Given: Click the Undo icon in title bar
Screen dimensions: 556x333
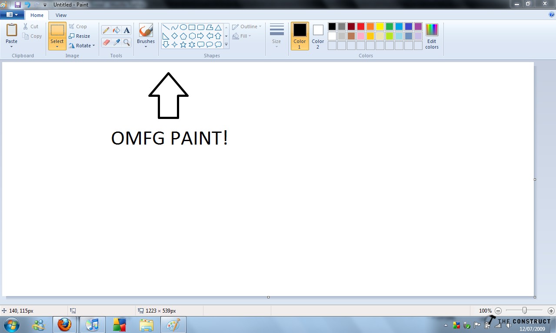Looking at the screenshot, I should coord(27,4).
